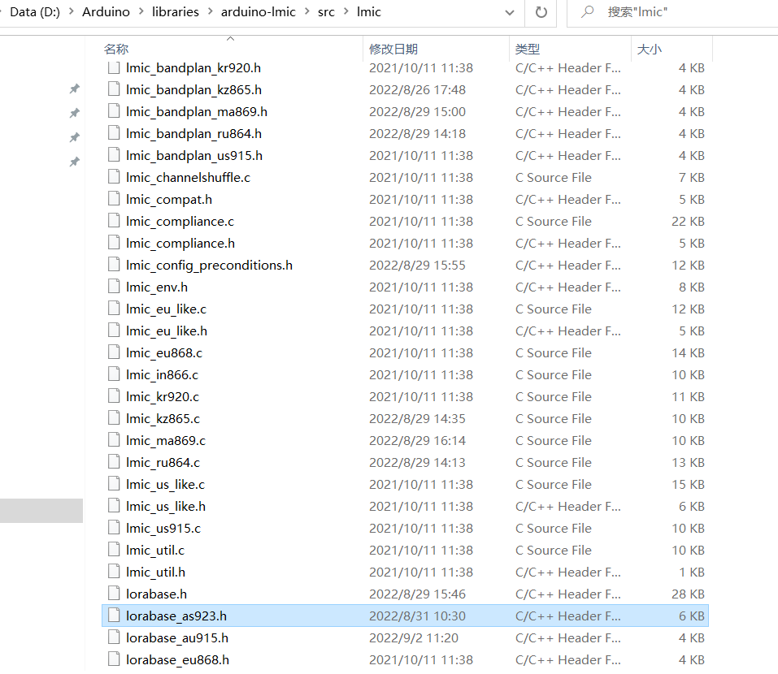778x674 pixels.
Task: Expand chevron after arduino-lmic breadcrumb
Action: [x=306, y=11]
